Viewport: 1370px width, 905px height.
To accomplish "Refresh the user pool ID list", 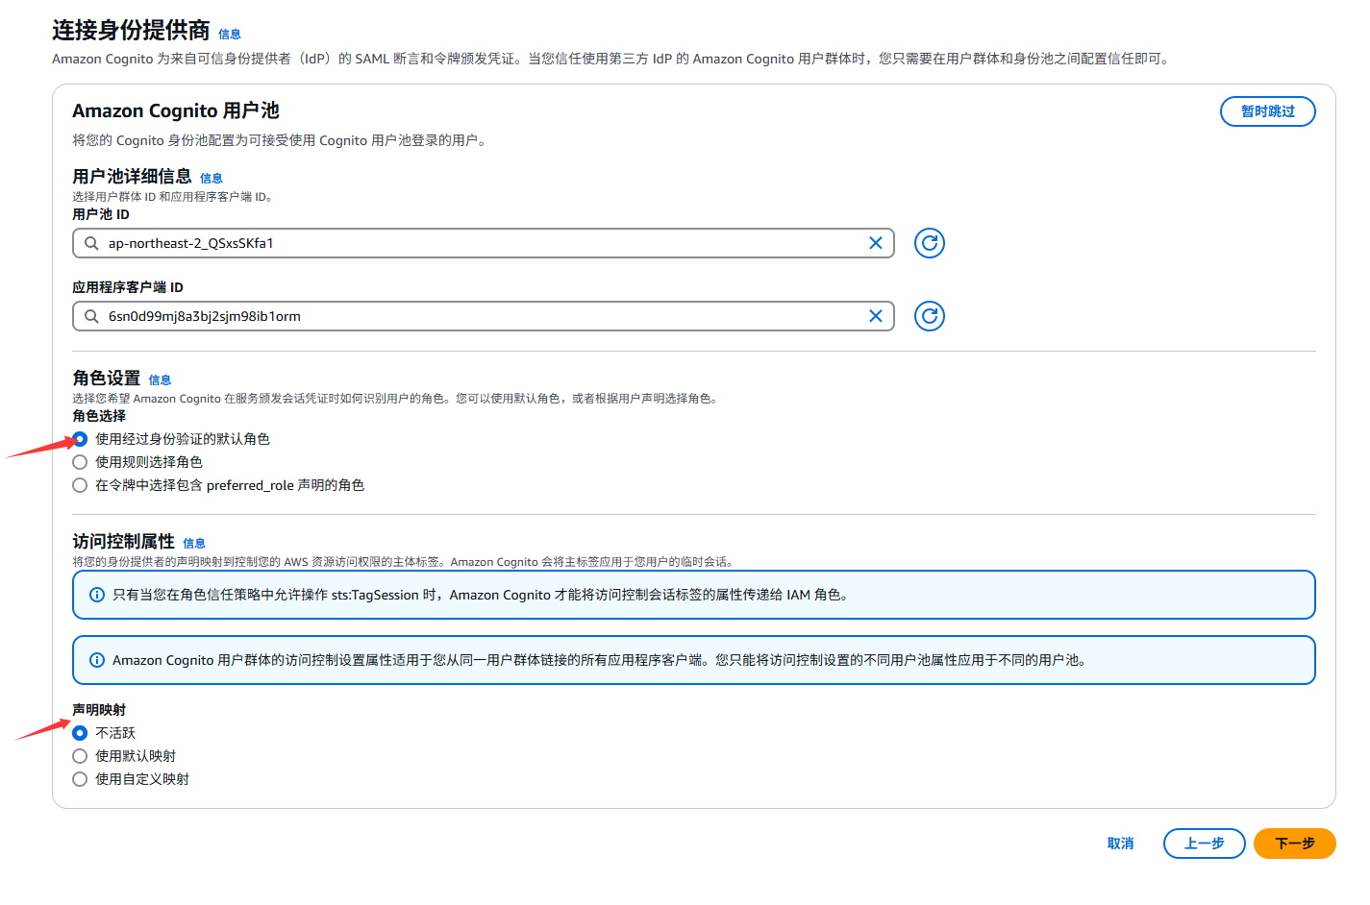I will point(929,243).
